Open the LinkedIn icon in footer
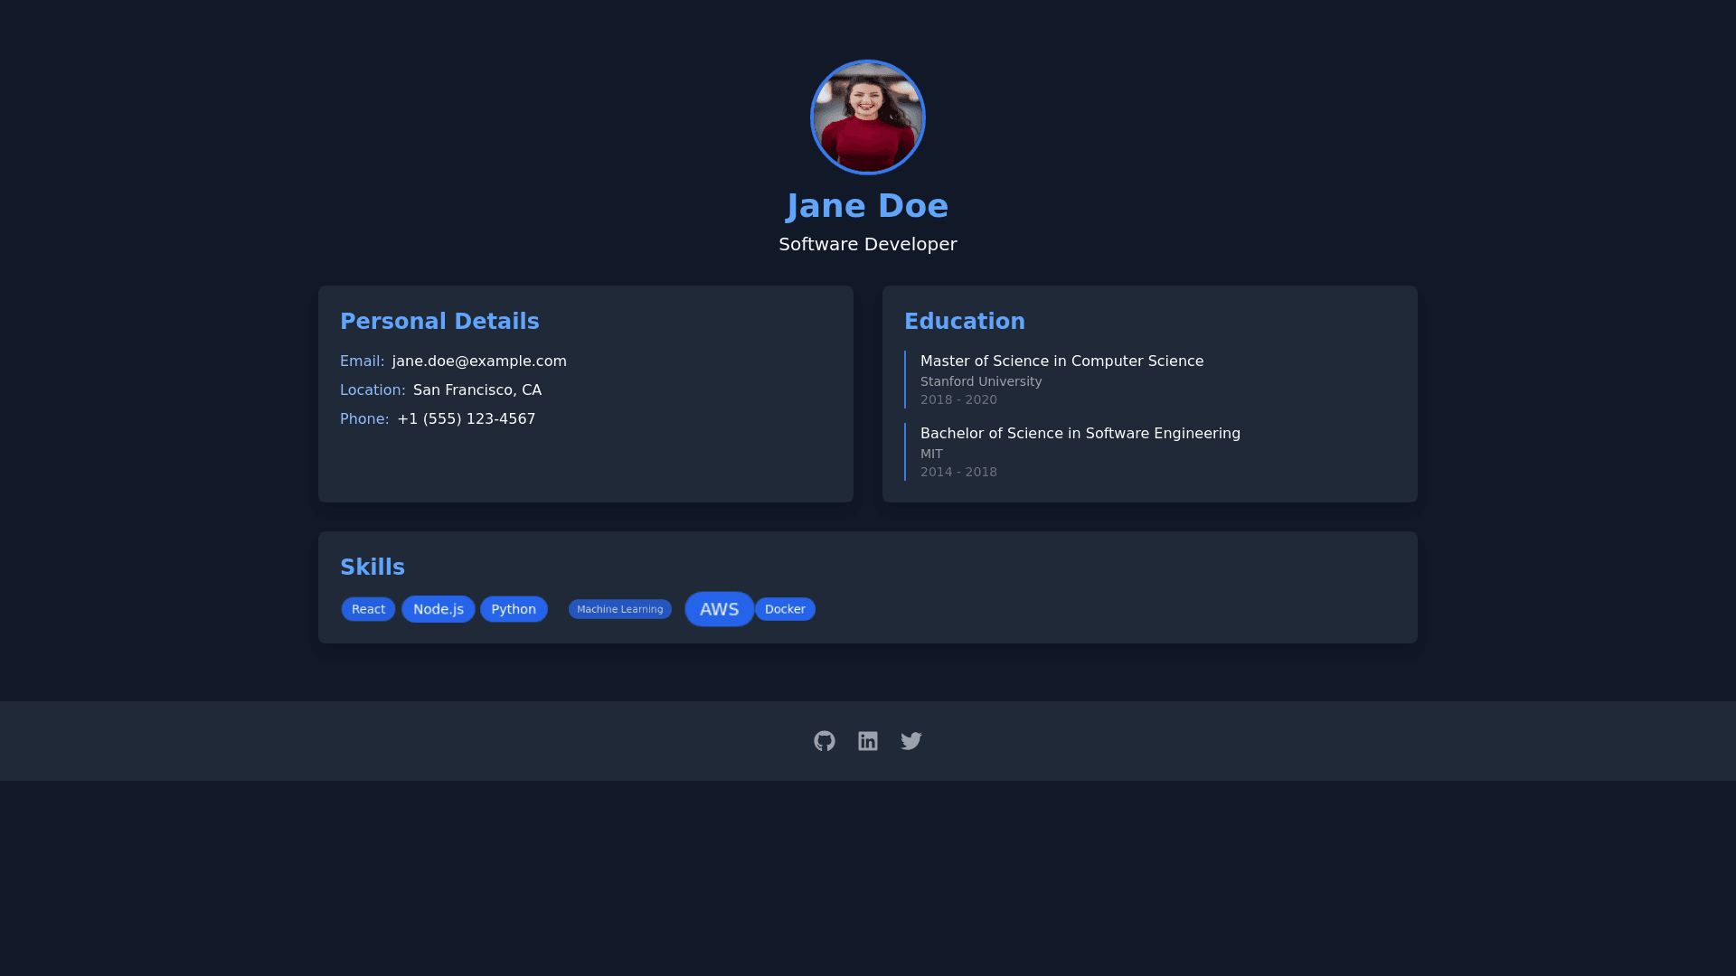 (868, 741)
